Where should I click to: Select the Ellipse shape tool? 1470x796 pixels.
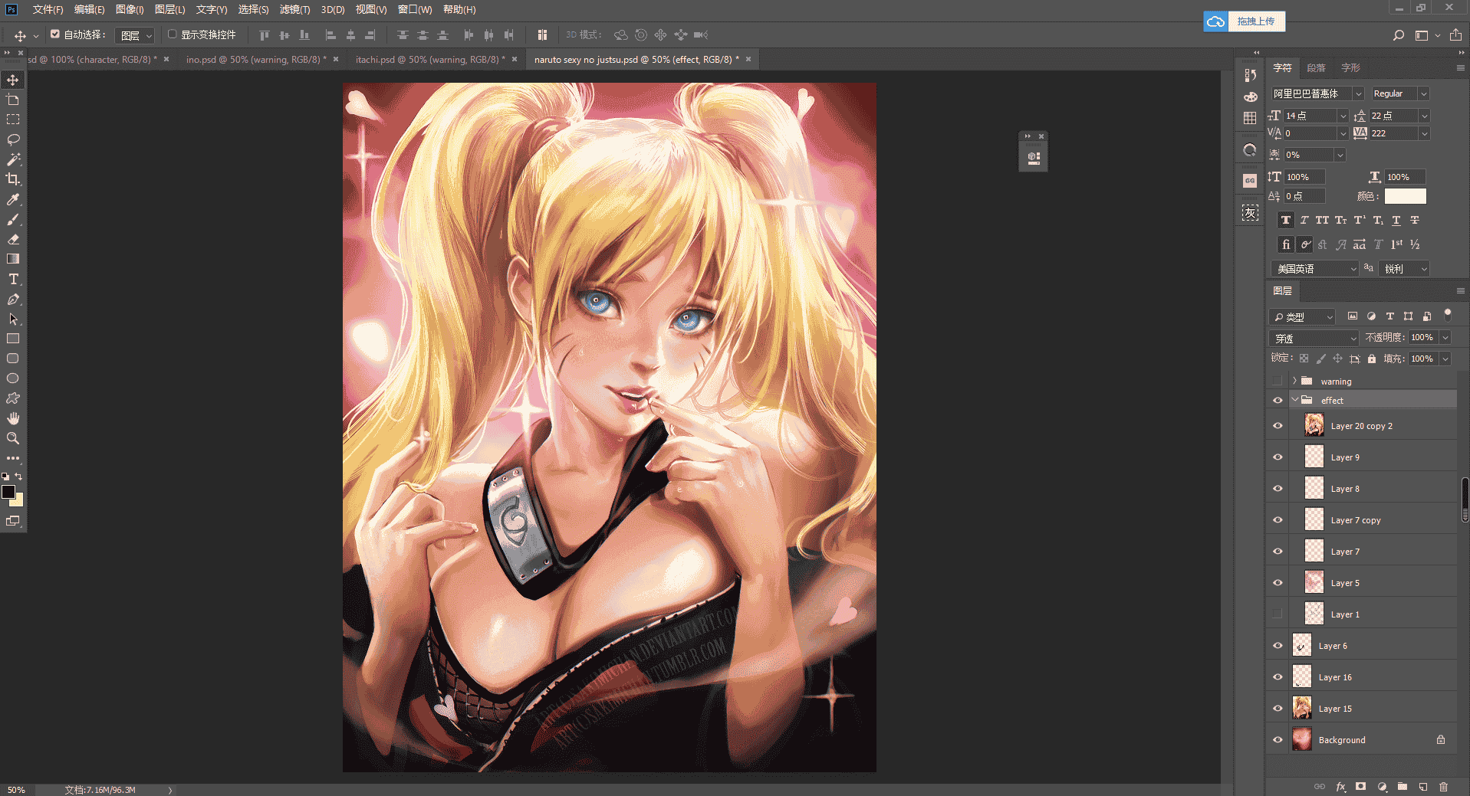pyautogui.click(x=13, y=378)
